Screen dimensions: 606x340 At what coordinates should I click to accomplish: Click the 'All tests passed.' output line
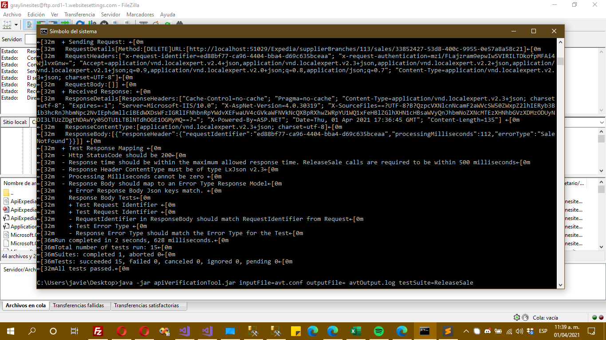point(83,268)
